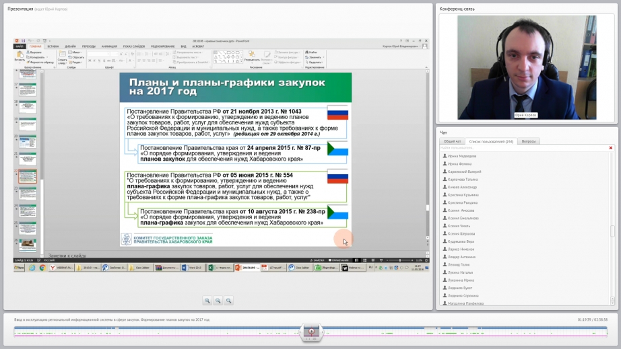Select user 'Людмила Букат' in list
Viewport: 621px width, 349px height.
(459, 288)
